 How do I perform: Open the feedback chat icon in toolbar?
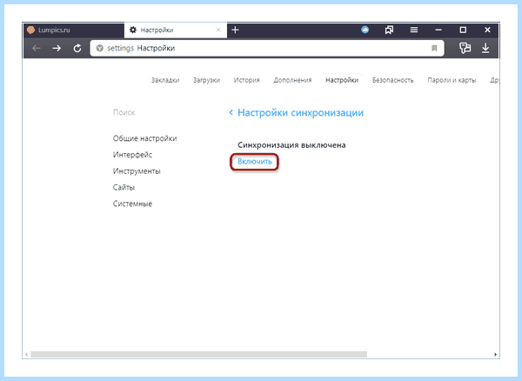click(x=465, y=48)
